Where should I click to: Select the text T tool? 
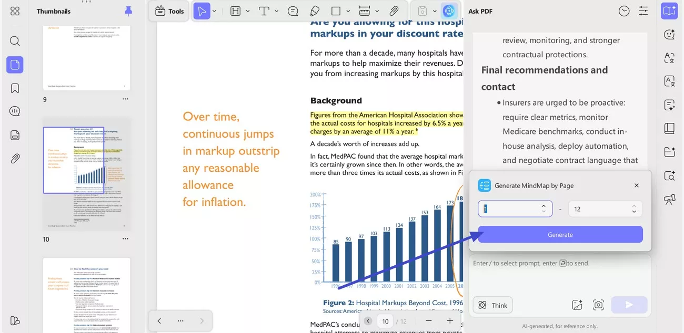(264, 11)
